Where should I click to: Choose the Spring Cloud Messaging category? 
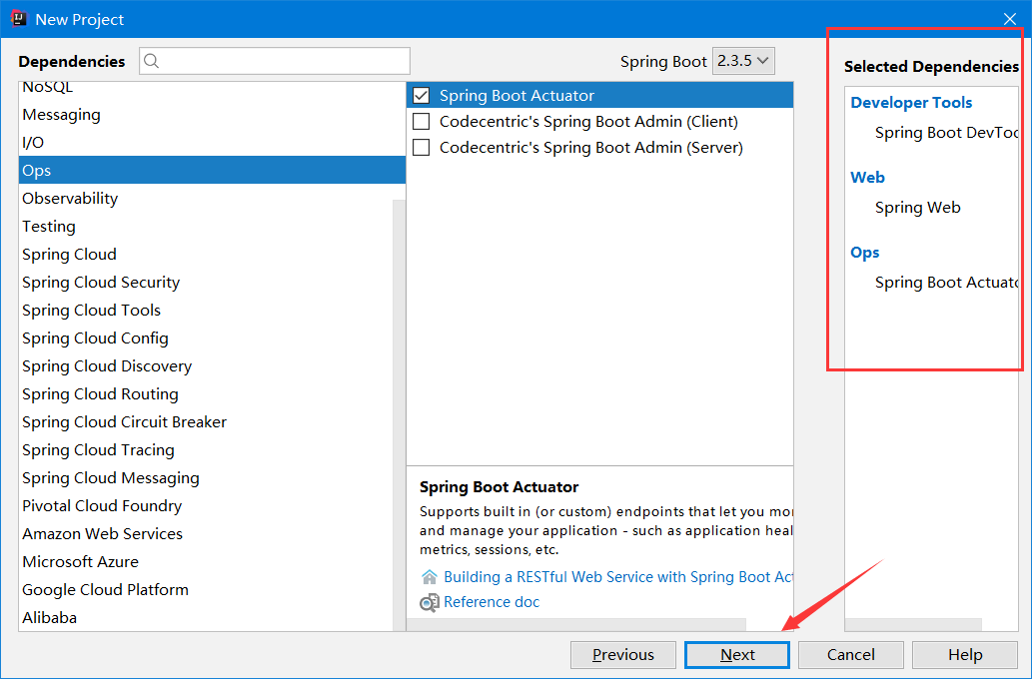click(206, 477)
